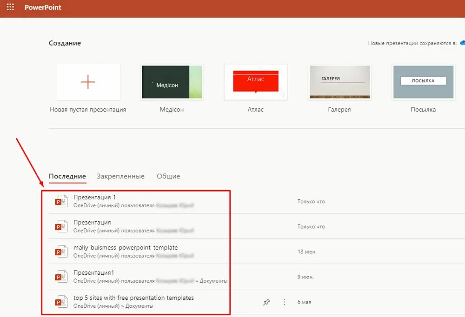This screenshot has height=317, width=465.
Task: Click the Галерея caption under template
Action: tap(339, 109)
